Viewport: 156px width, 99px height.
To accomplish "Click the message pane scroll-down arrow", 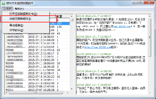I will click(150, 93).
